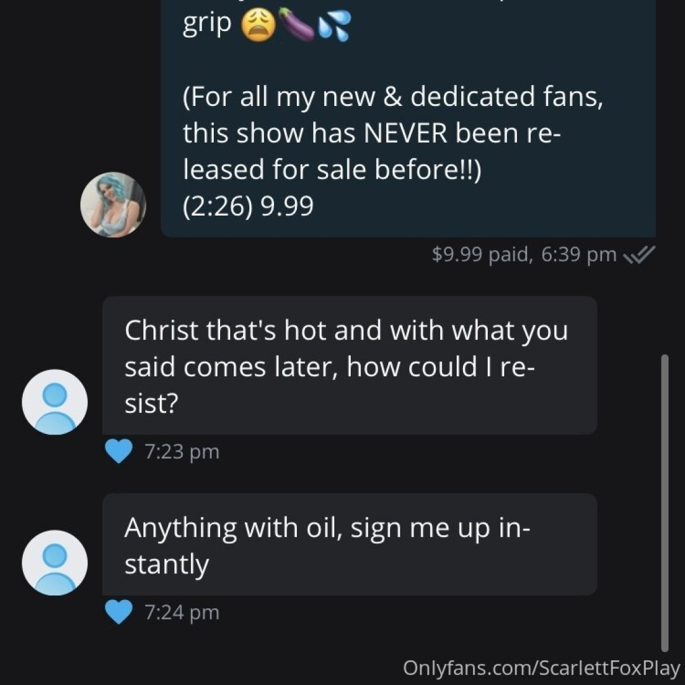Click the vertical chat scrollbar
685x685 pixels.
664,502
